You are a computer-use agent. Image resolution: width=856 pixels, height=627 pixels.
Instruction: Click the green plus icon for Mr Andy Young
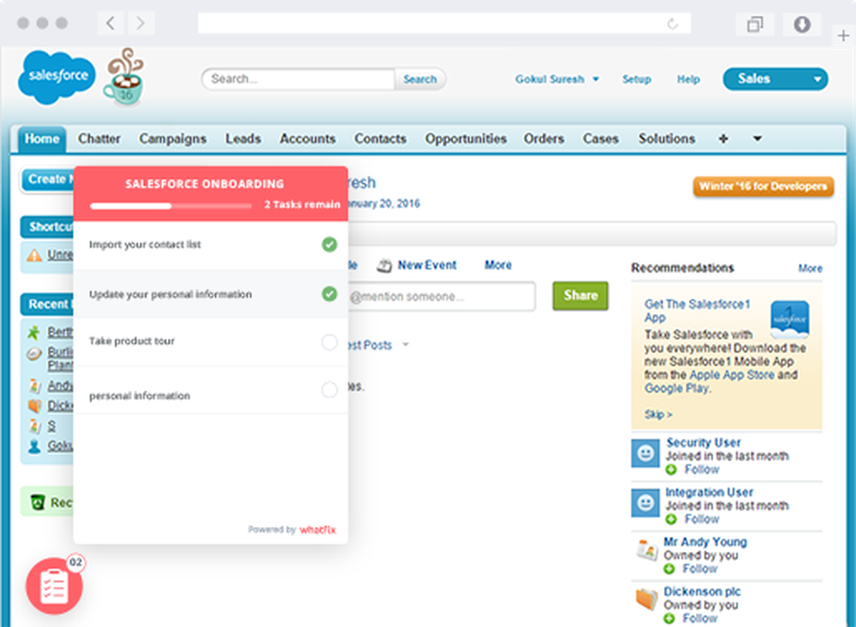click(669, 569)
